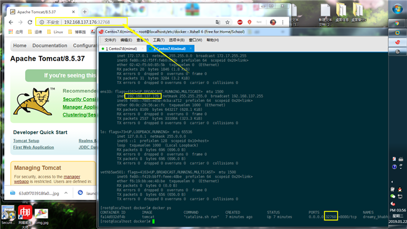Screen dimensions: 407x229
Task: Open Xshell 窗口(W) menu
Action: tap(195, 40)
